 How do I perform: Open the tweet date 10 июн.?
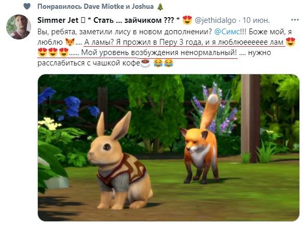(256, 20)
